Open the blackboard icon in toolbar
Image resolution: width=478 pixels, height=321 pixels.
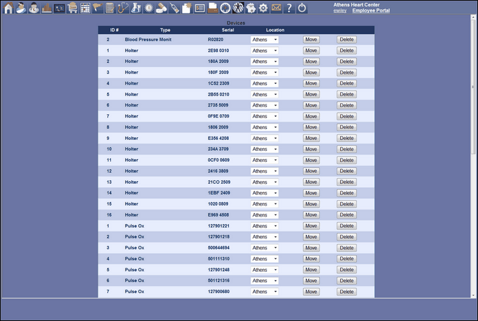(59, 8)
